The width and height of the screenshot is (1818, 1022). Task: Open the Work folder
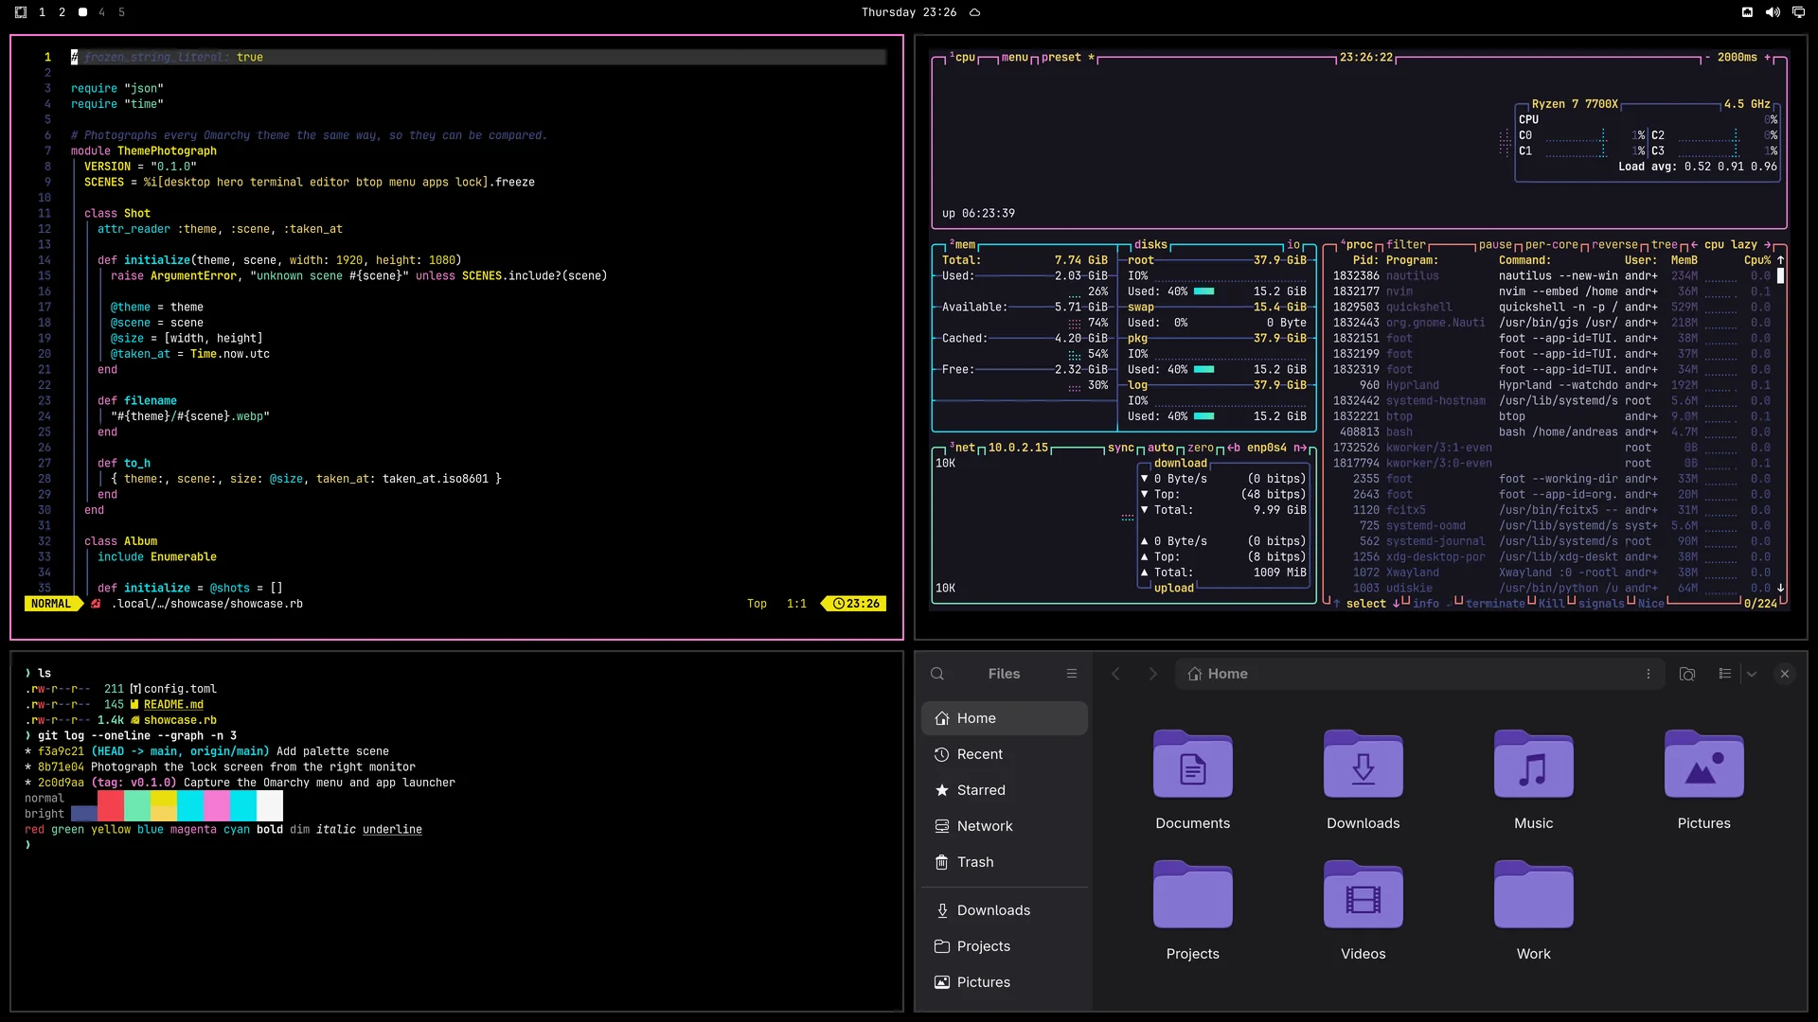tap(1534, 911)
